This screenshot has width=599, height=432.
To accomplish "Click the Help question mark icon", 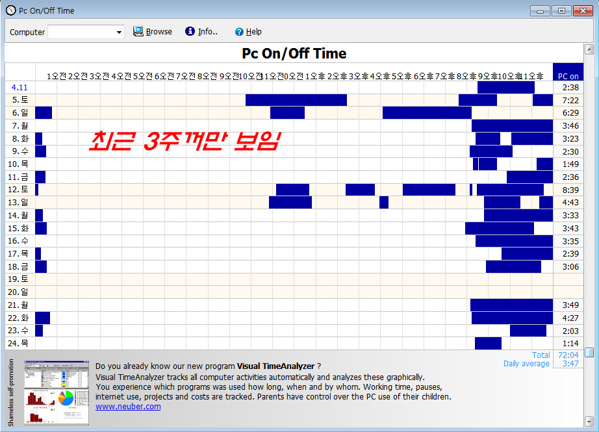I will 239,32.
